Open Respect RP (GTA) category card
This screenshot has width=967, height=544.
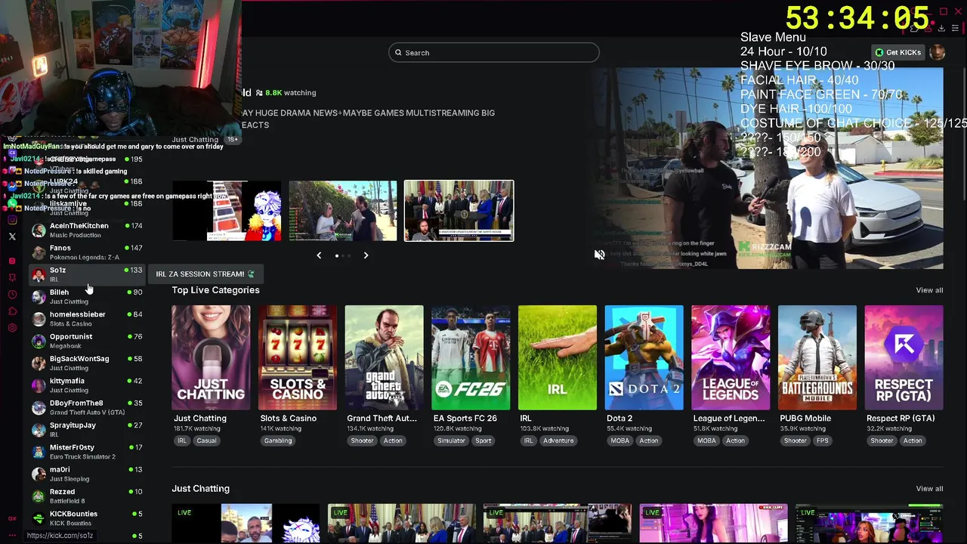(x=904, y=357)
